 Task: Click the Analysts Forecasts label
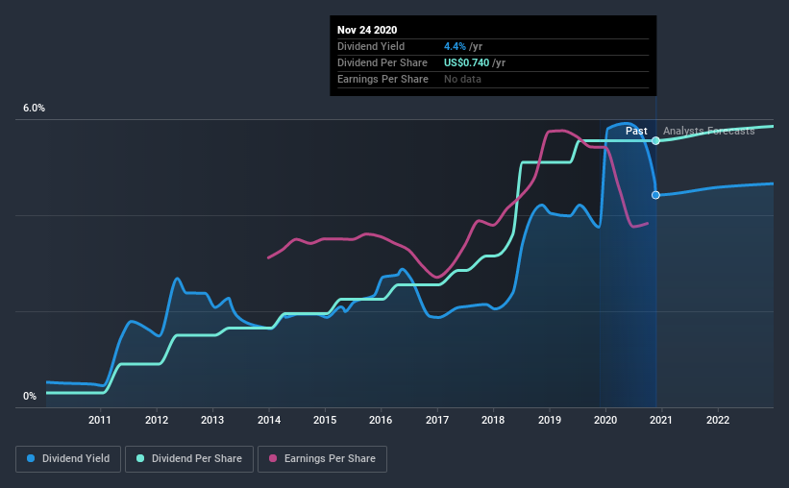(x=708, y=132)
